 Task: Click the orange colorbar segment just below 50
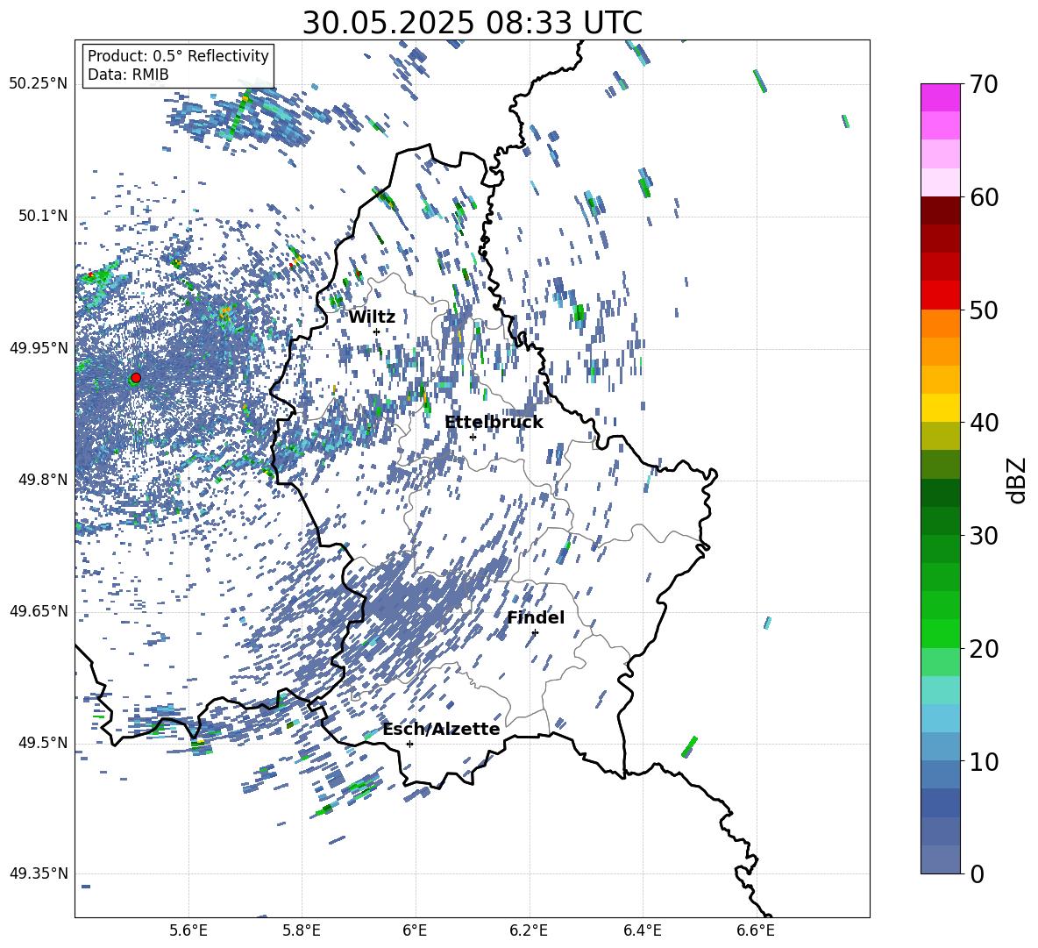click(x=941, y=323)
